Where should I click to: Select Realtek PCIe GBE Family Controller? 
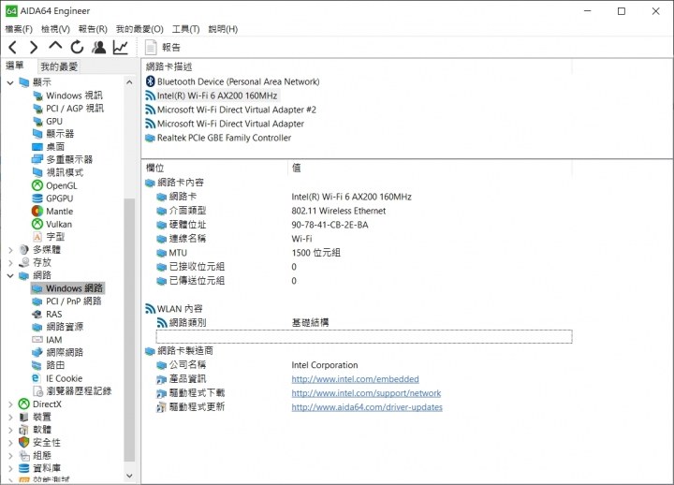pos(218,138)
